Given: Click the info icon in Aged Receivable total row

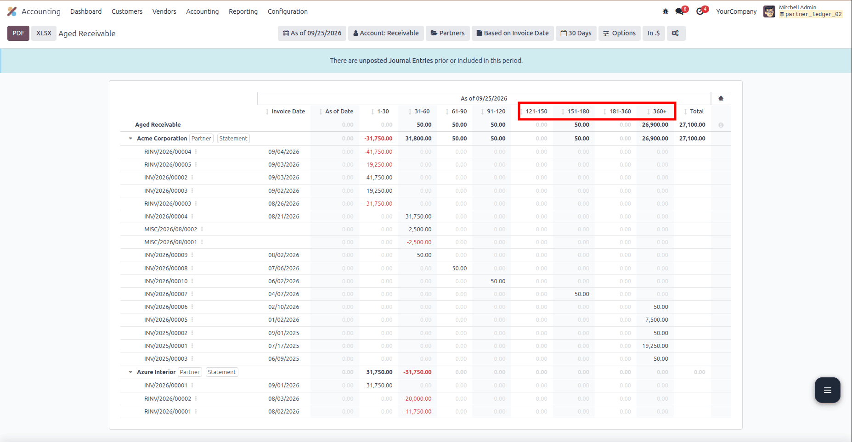Looking at the screenshot, I should click(721, 125).
